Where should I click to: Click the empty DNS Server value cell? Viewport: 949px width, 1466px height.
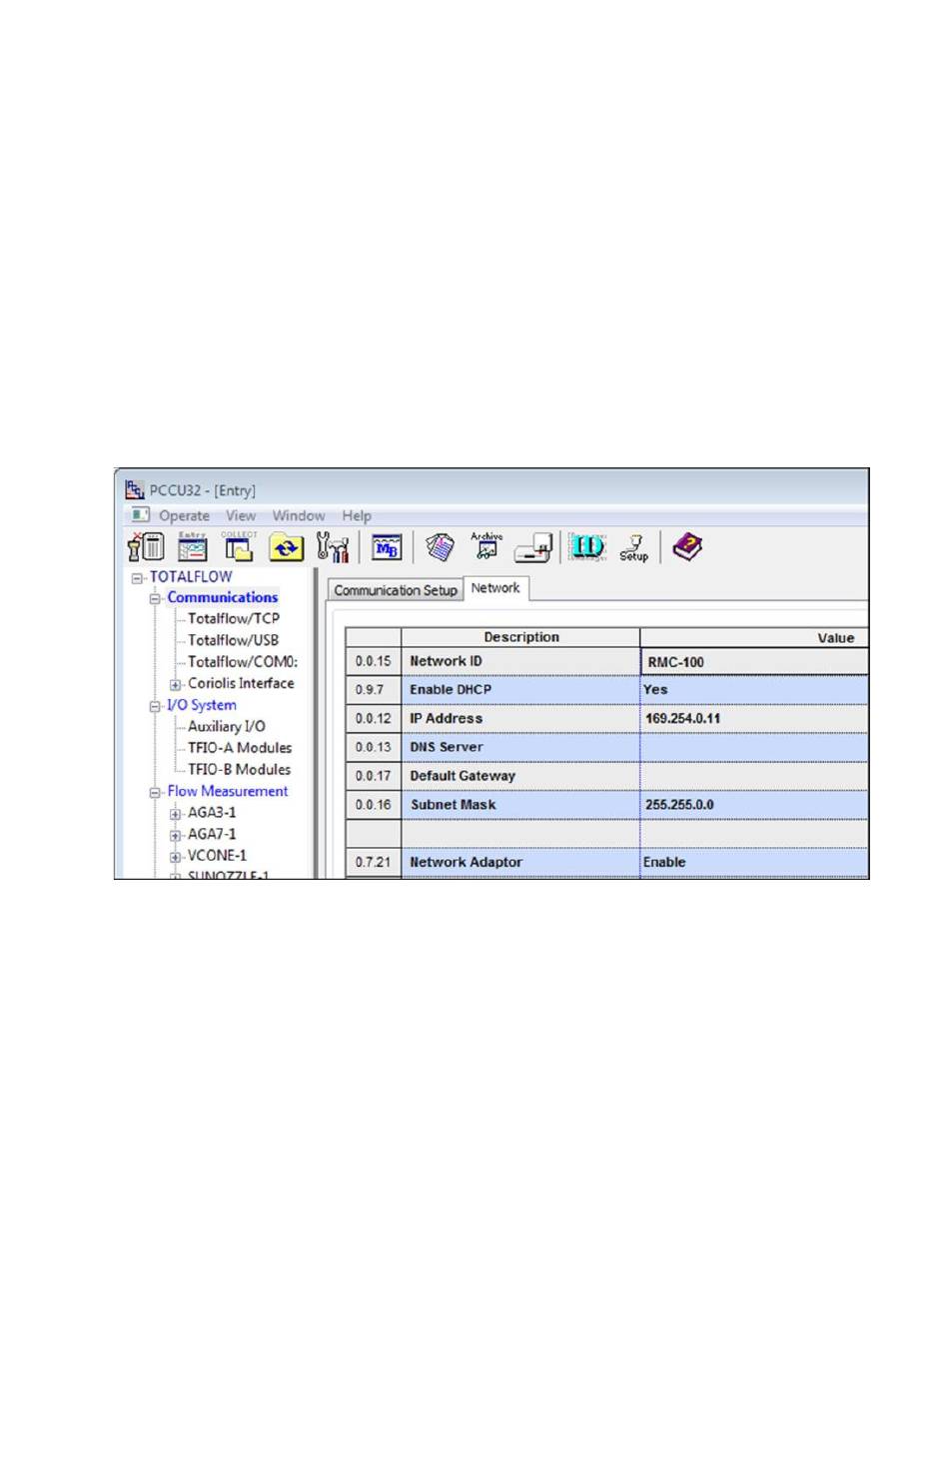point(754,748)
